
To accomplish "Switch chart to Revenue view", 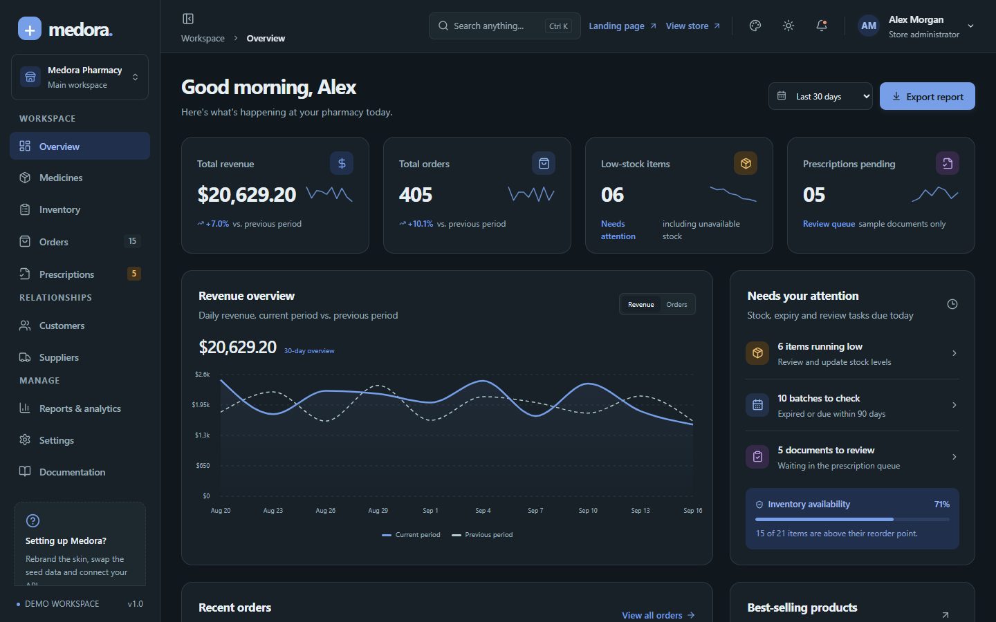I will tap(641, 304).
